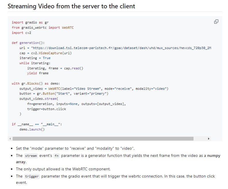Click the "yield frame" statement
The height and width of the screenshot is (189, 228).
click(38, 73)
